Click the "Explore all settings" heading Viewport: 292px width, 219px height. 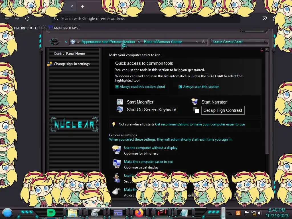click(123, 135)
